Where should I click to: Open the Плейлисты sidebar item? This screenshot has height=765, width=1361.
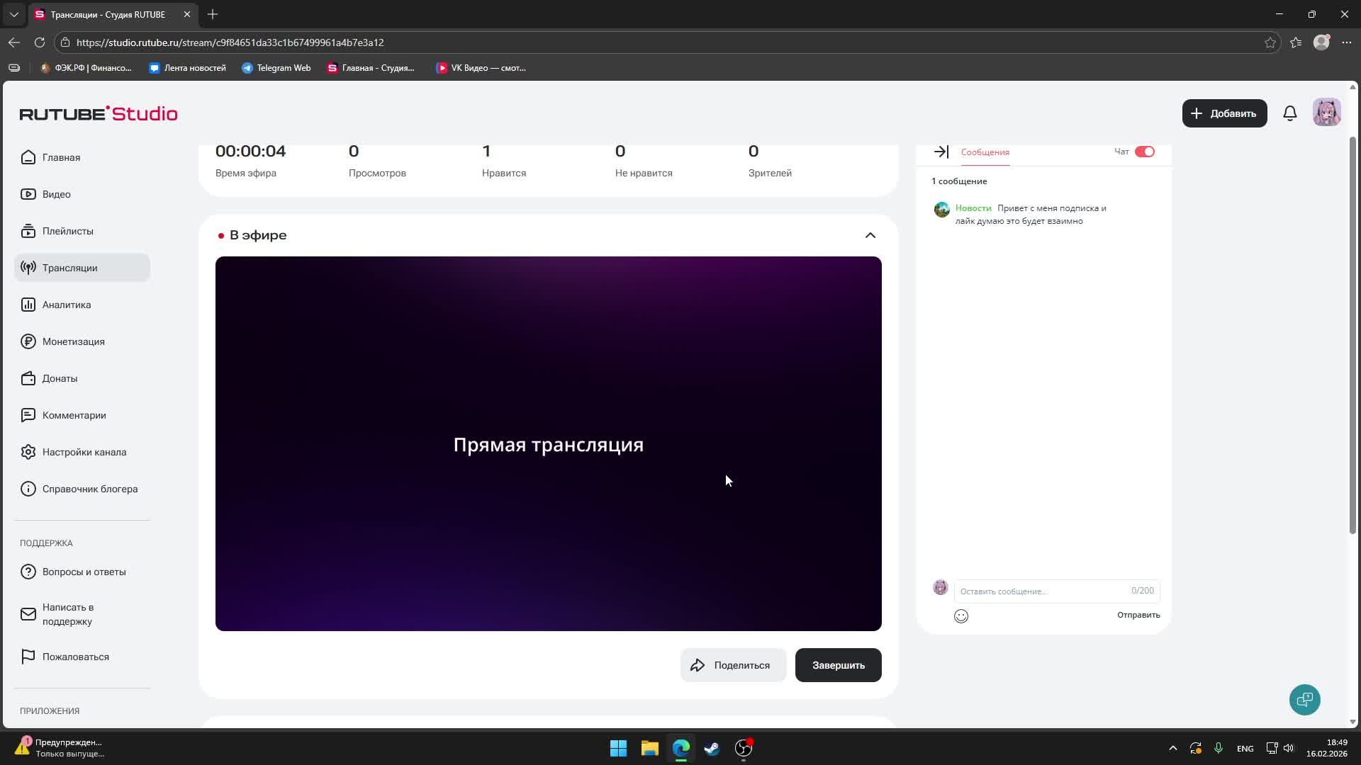click(67, 231)
